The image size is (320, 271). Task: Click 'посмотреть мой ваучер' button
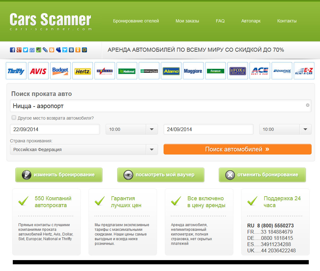160,175
